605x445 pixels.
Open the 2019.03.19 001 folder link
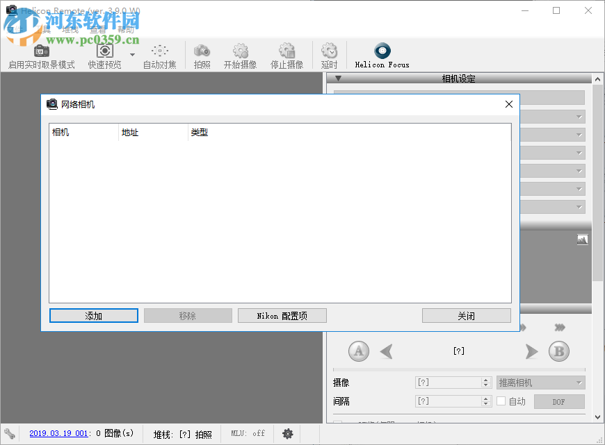(58, 433)
